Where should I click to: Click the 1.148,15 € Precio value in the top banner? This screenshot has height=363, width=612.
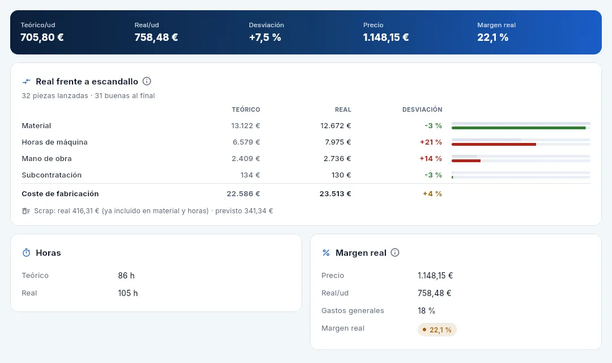coord(386,37)
